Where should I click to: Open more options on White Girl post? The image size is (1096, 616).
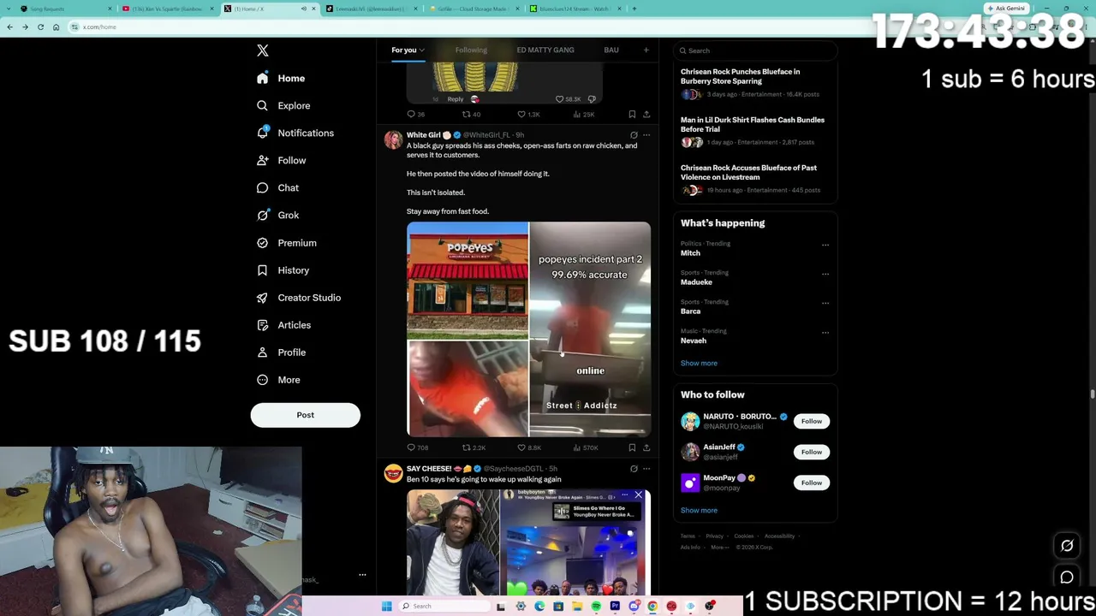tap(646, 135)
